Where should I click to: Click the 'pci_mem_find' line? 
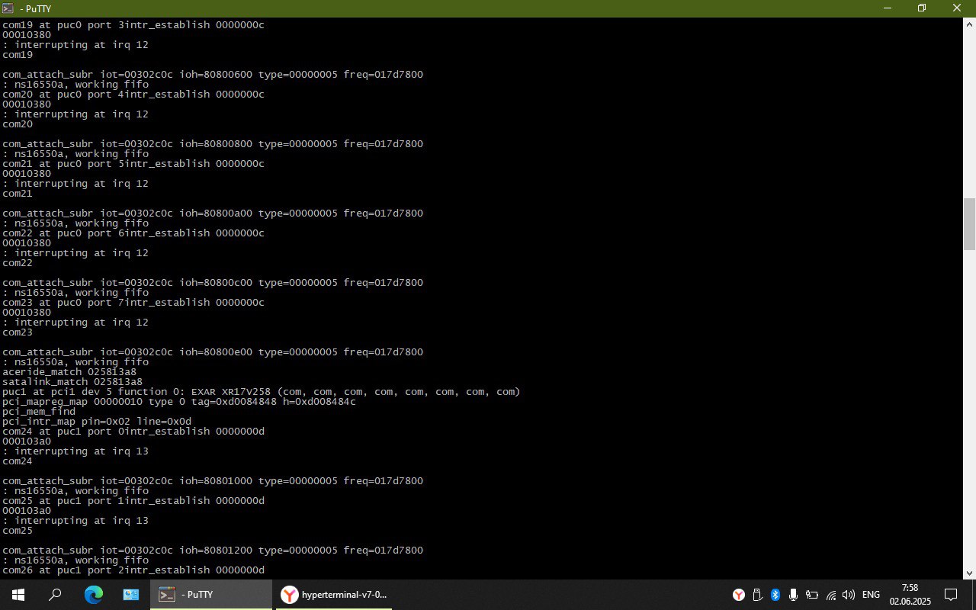click(39, 412)
